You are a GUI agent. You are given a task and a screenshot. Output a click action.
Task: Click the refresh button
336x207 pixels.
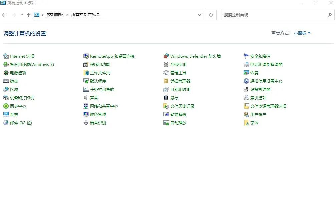[x=211, y=15]
